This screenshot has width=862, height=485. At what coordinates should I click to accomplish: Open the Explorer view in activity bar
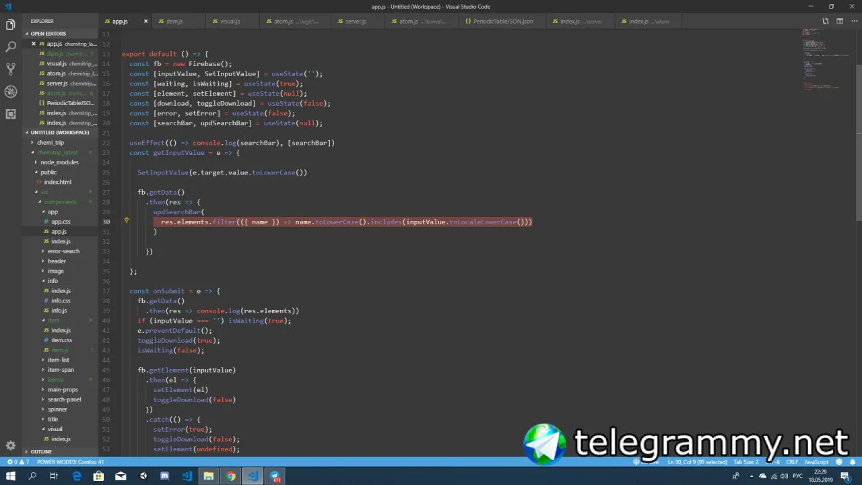click(11, 25)
